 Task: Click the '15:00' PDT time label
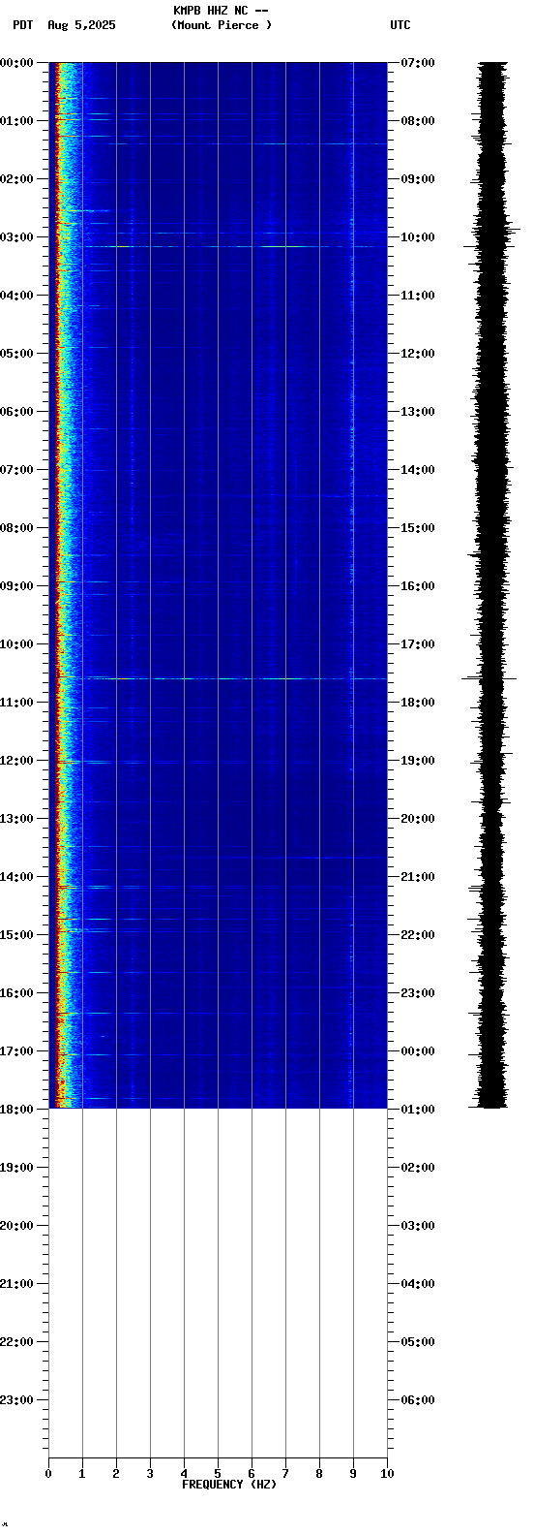pos(16,935)
